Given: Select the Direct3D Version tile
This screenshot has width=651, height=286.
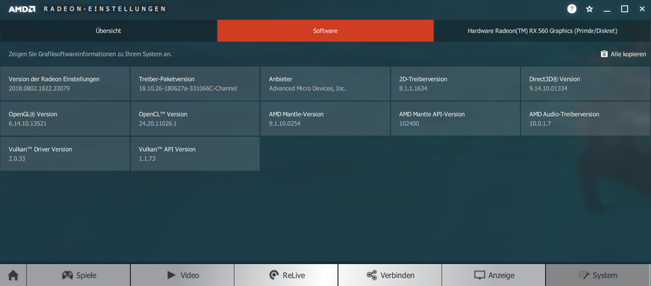Looking at the screenshot, I should [586, 83].
